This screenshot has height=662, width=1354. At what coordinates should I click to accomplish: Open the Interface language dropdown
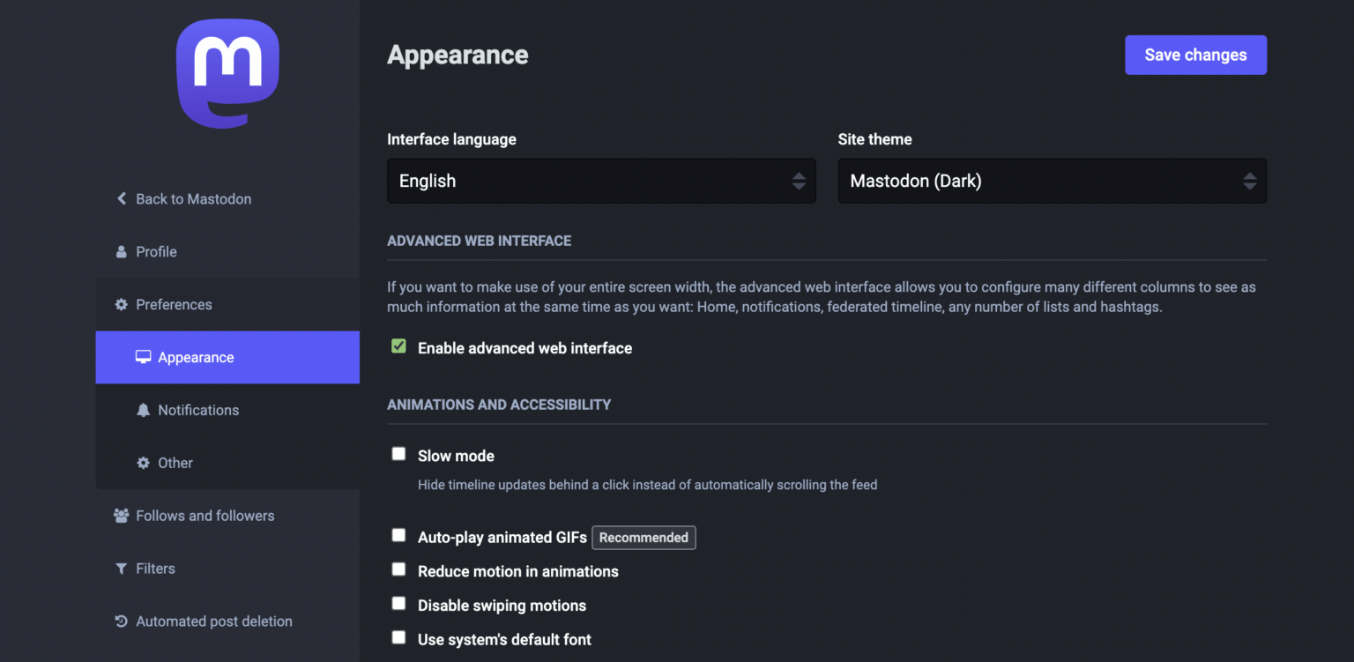[601, 181]
